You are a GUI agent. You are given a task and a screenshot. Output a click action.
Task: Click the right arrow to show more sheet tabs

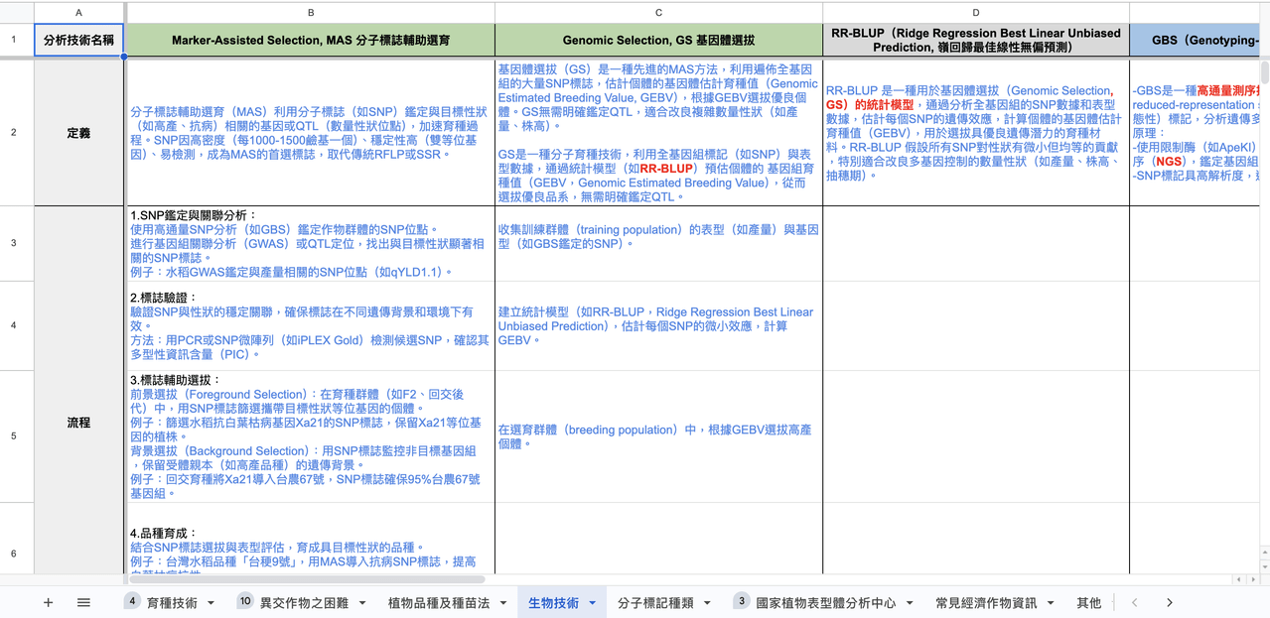[x=1169, y=602]
